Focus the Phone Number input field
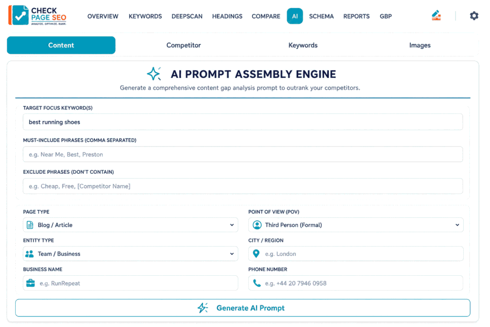This screenshot has width=490, height=327. pos(356,283)
